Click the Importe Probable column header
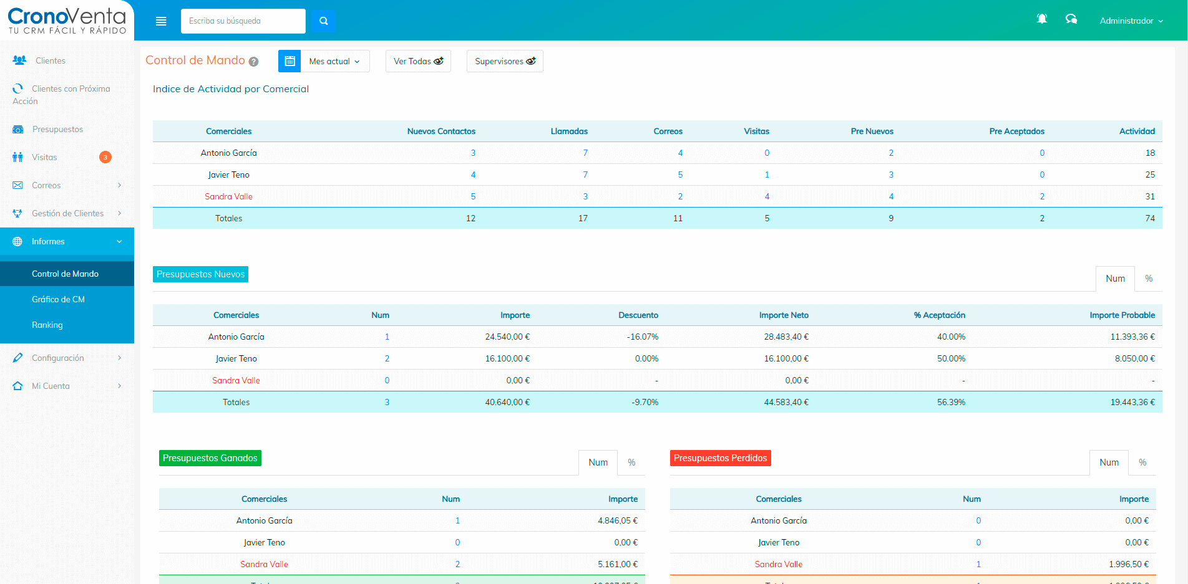Screen dimensions: 1188x584 1122,315
